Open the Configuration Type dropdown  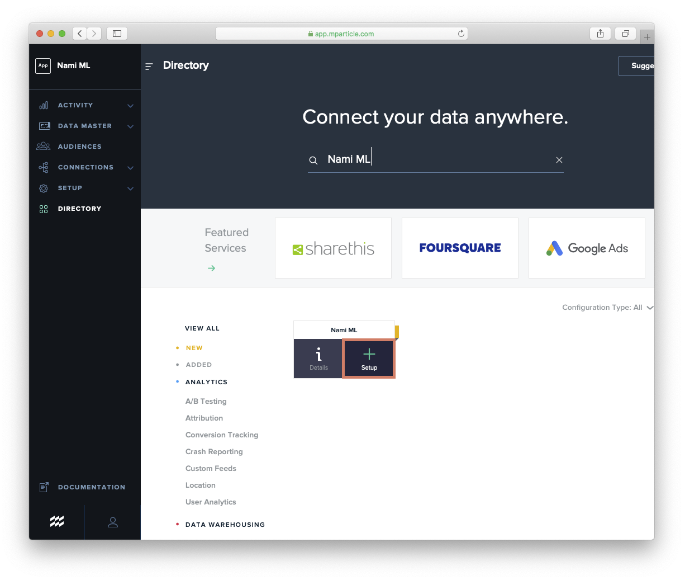pyautogui.click(x=607, y=308)
